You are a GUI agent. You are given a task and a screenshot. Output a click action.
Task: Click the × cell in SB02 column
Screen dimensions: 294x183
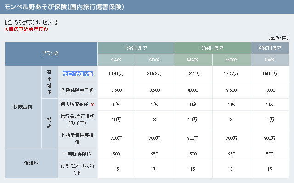coord(154,120)
